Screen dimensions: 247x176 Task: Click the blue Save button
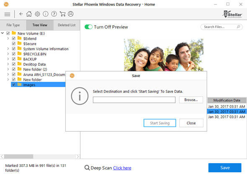(x=225, y=168)
